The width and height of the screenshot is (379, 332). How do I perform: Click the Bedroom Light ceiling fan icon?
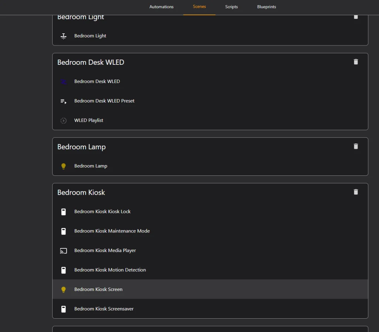coord(63,36)
